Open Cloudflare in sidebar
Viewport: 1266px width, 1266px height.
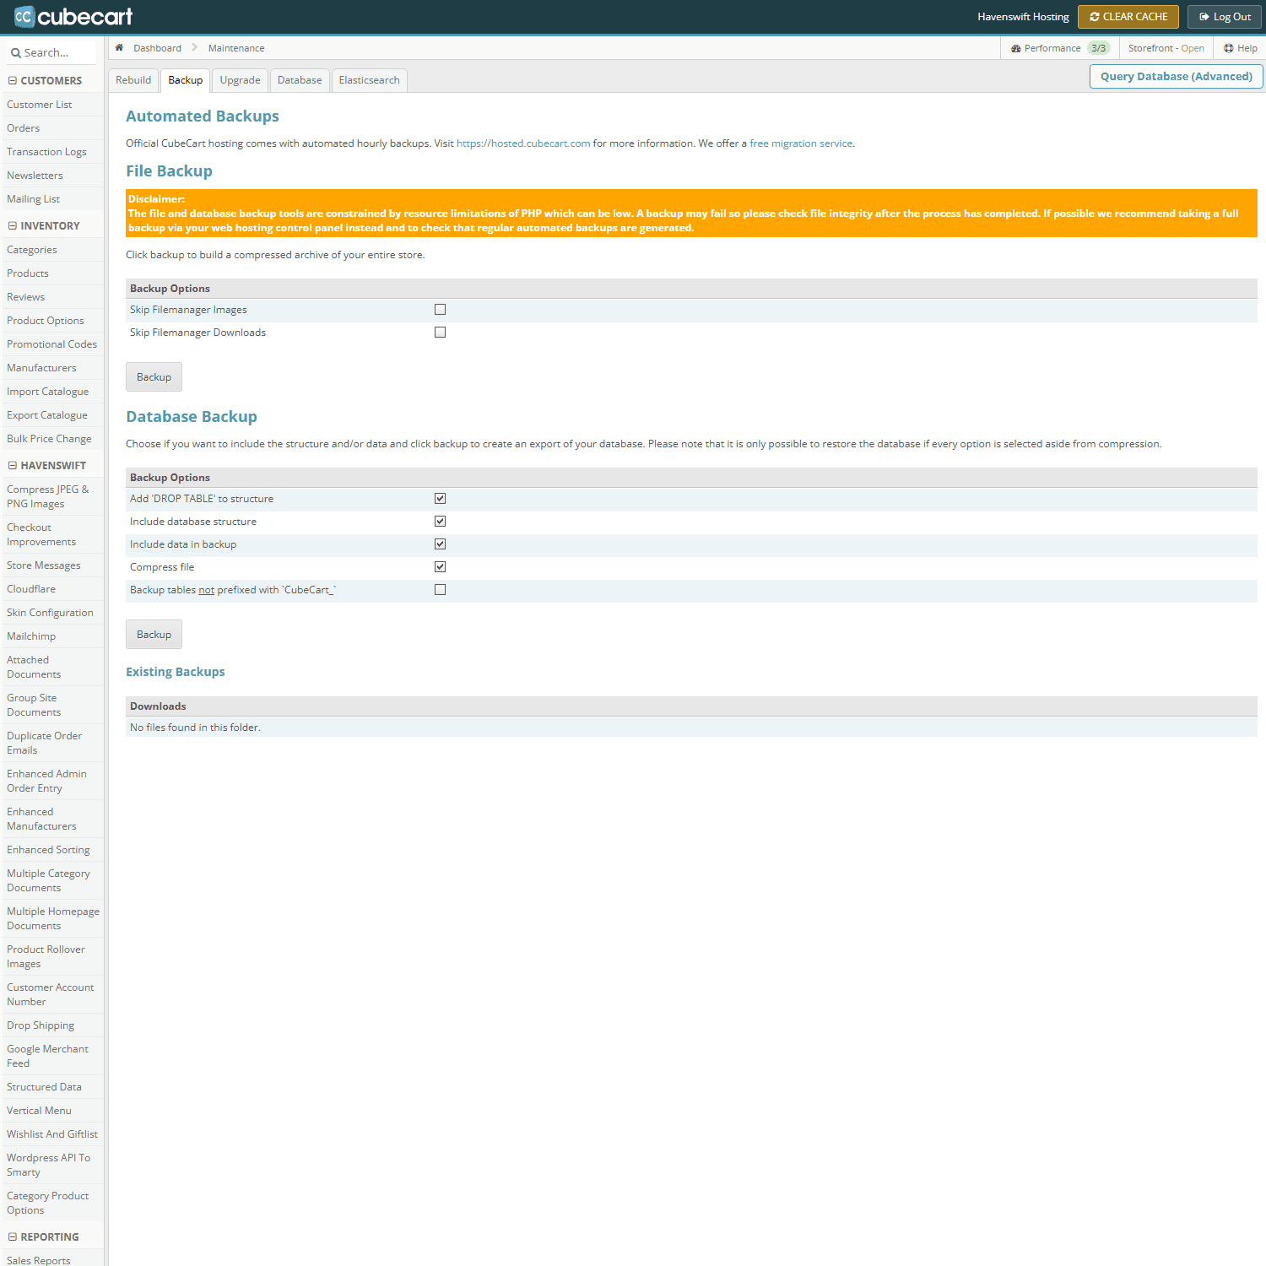click(52, 589)
